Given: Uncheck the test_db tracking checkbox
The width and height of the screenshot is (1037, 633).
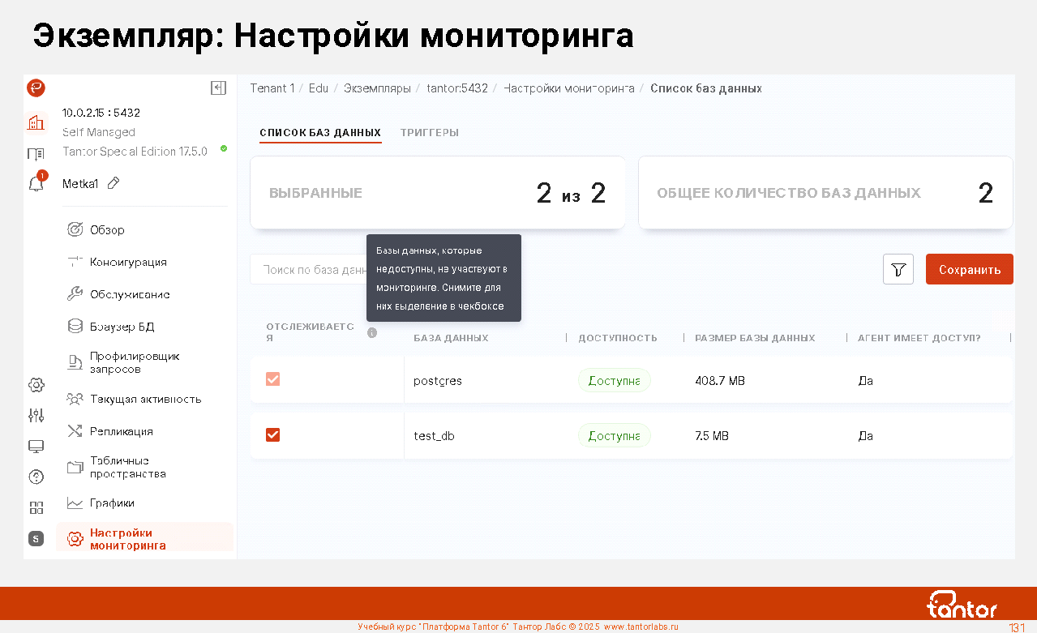Looking at the screenshot, I should point(272,435).
